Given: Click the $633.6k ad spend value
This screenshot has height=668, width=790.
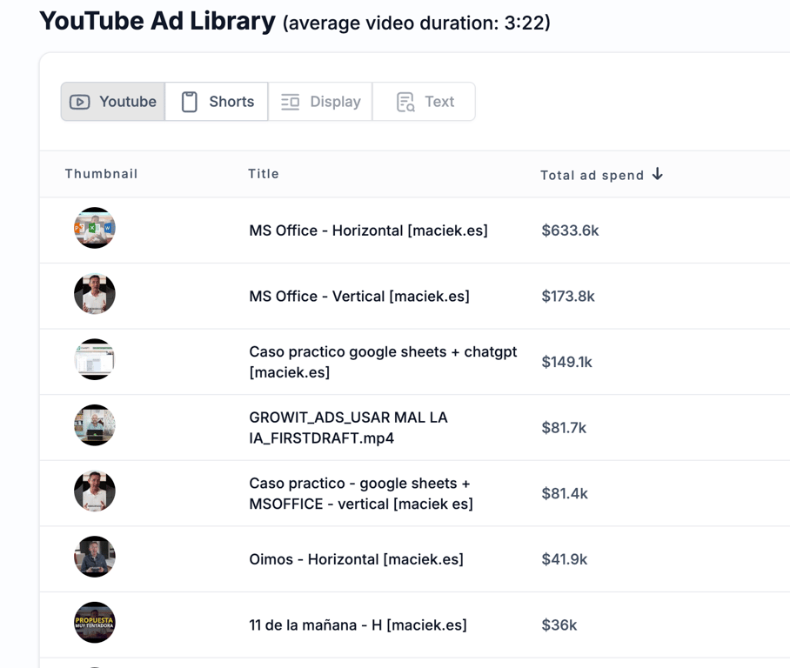Looking at the screenshot, I should tap(571, 230).
